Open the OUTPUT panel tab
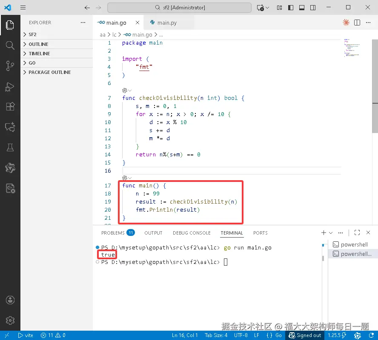The width and height of the screenshot is (378, 340). point(153,233)
